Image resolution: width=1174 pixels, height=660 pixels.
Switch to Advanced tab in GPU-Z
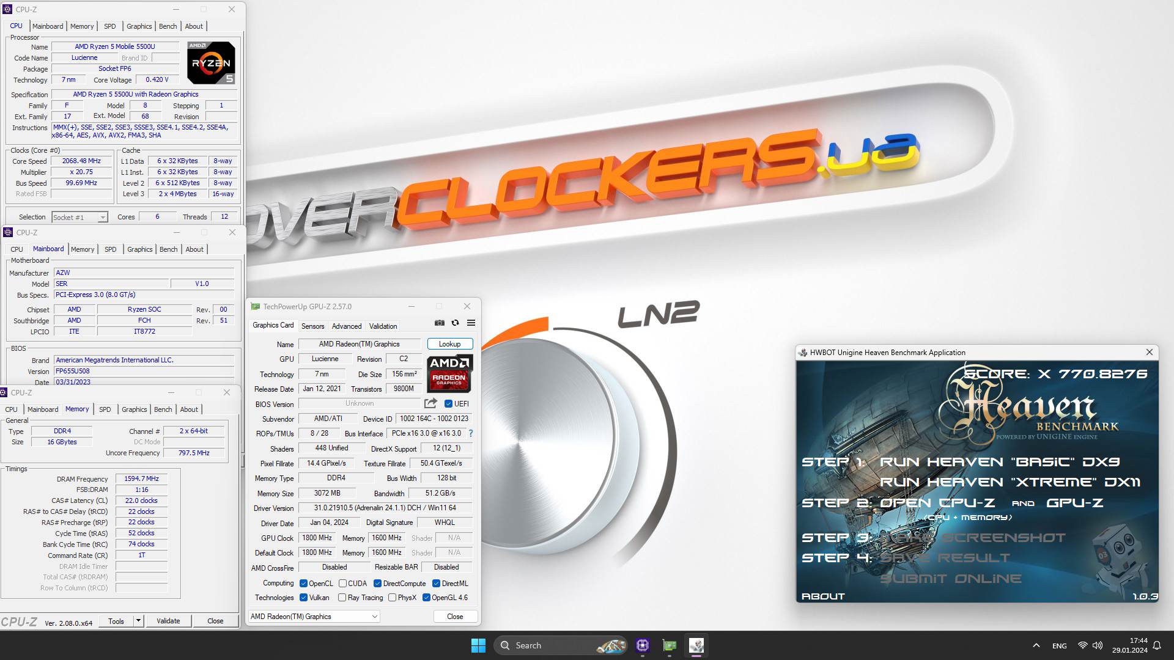(x=347, y=326)
